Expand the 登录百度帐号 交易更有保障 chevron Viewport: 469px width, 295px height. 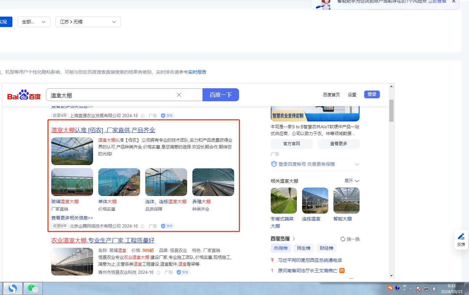click(x=357, y=164)
